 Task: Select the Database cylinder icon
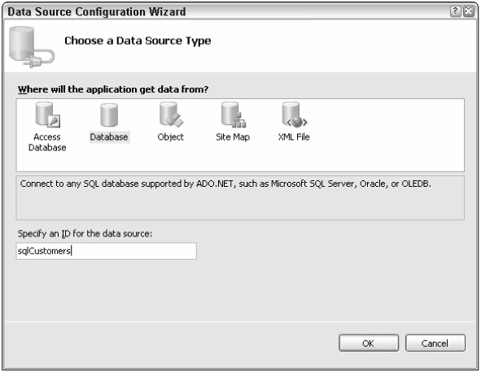tap(109, 115)
